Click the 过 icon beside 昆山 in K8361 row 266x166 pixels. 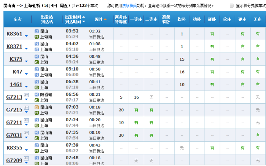point(37,31)
